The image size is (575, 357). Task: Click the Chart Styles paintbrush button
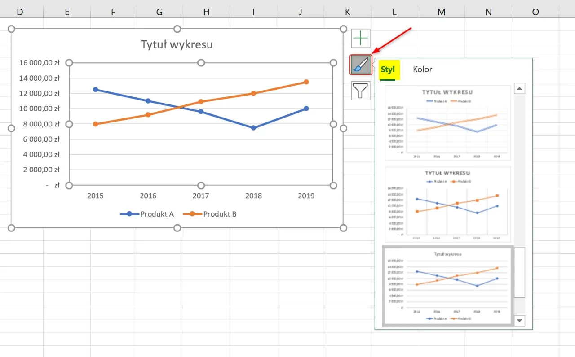(361, 65)
